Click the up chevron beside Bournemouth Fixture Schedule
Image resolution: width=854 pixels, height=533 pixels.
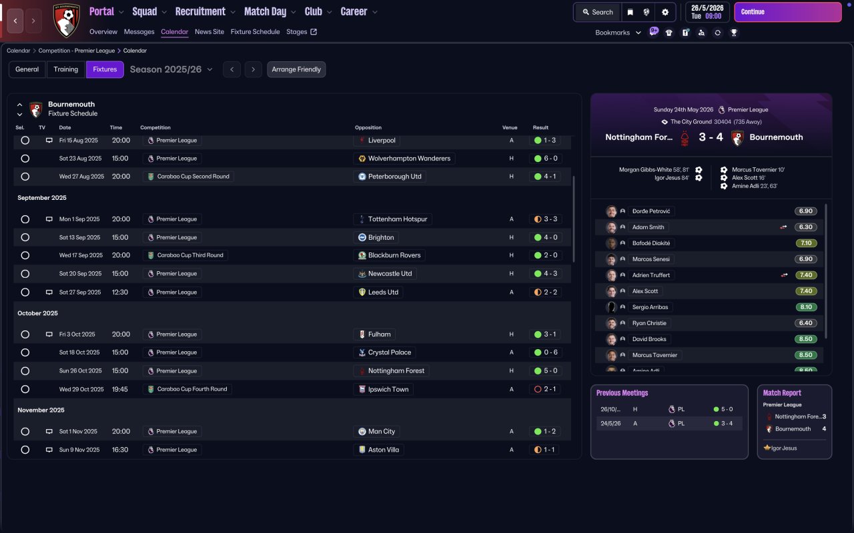(x=19, y=105)
